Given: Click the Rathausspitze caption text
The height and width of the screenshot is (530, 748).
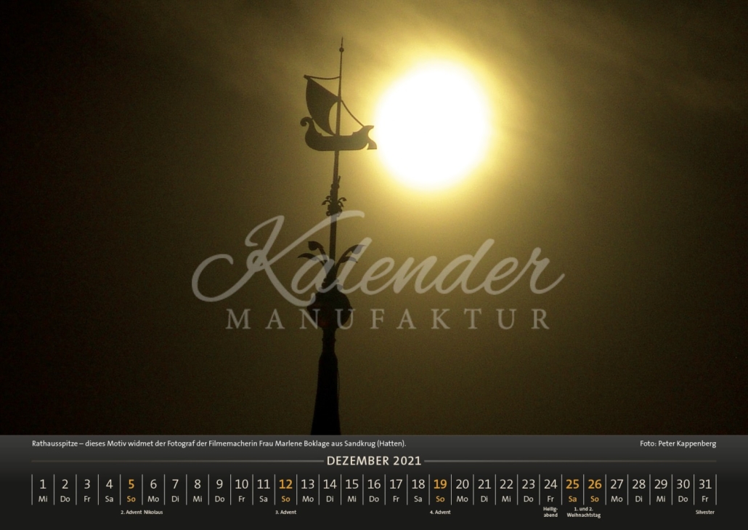Looking at the screenshot, I should point(219,443).
